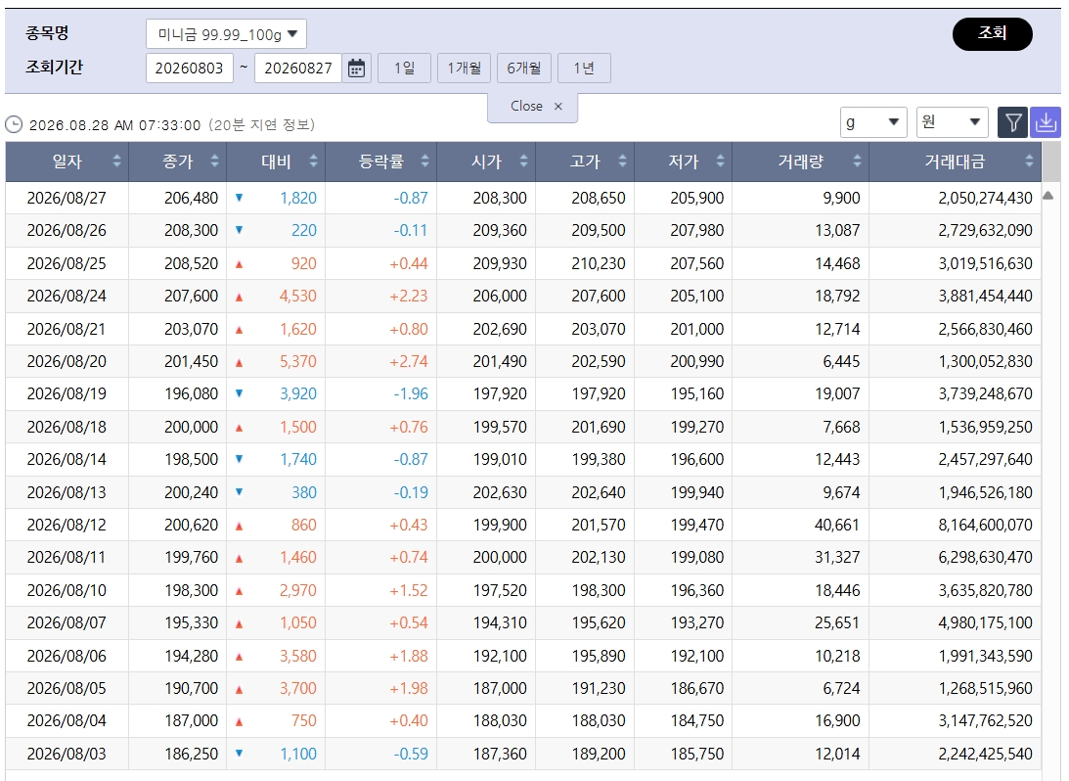
Task: Click the volume 31,327 on 2026/08/11
Action: (837, 557)
